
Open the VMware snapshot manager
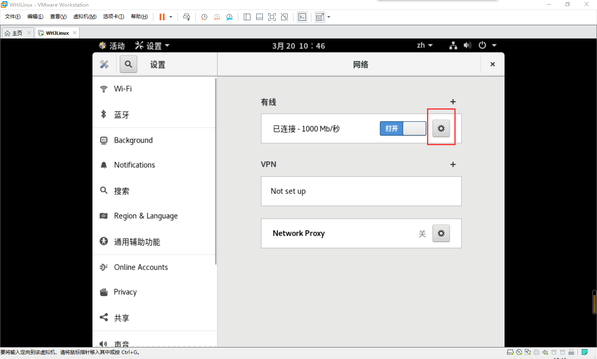229,17
